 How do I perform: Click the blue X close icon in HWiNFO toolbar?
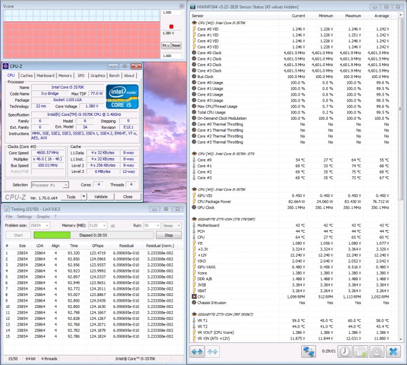click(393, 351)
